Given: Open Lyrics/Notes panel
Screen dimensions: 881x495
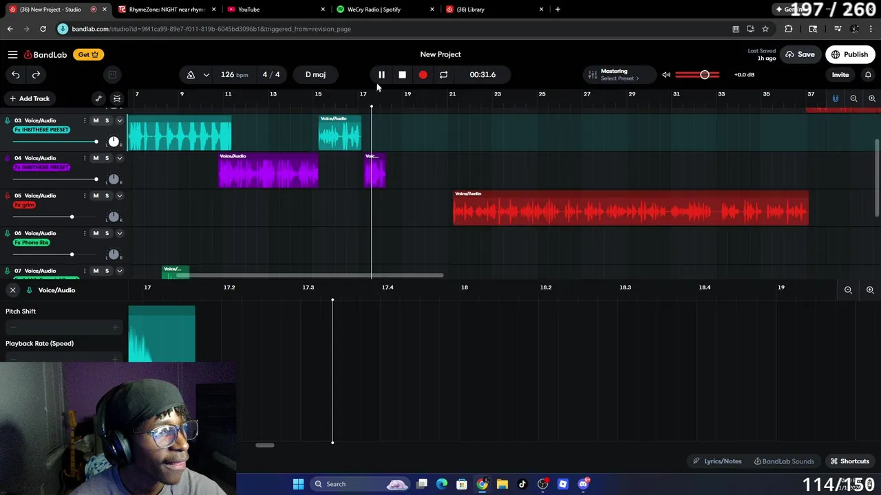Looking at the screenshot, I should coord(719,461).
